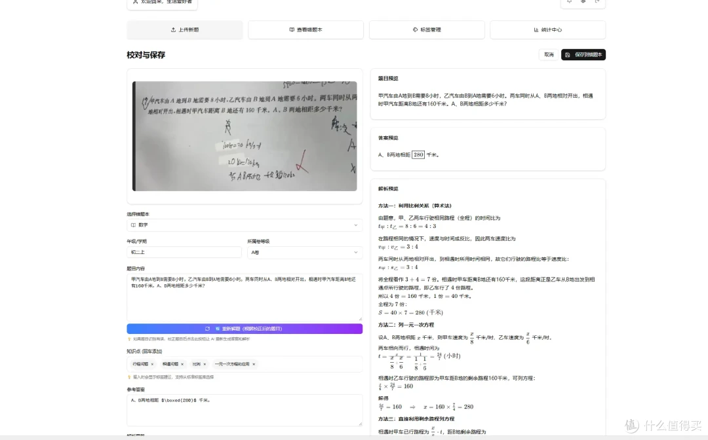This screenshot has width=708, height=440.
Task: Expand the chevron of the 数学 notebook selector
Action: coord(356,225)
